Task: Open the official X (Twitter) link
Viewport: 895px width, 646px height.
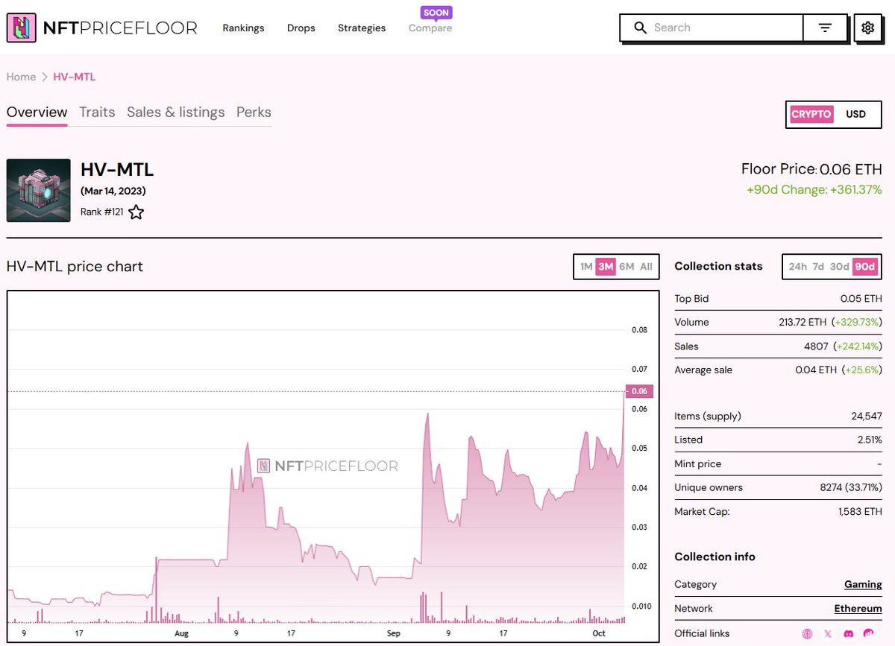Action: (827, 633)
